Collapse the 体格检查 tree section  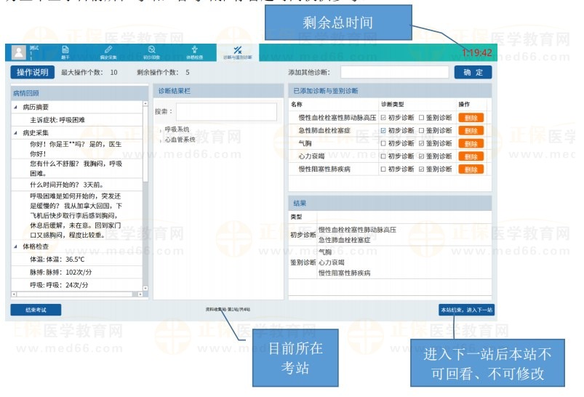tap(16, 246)
